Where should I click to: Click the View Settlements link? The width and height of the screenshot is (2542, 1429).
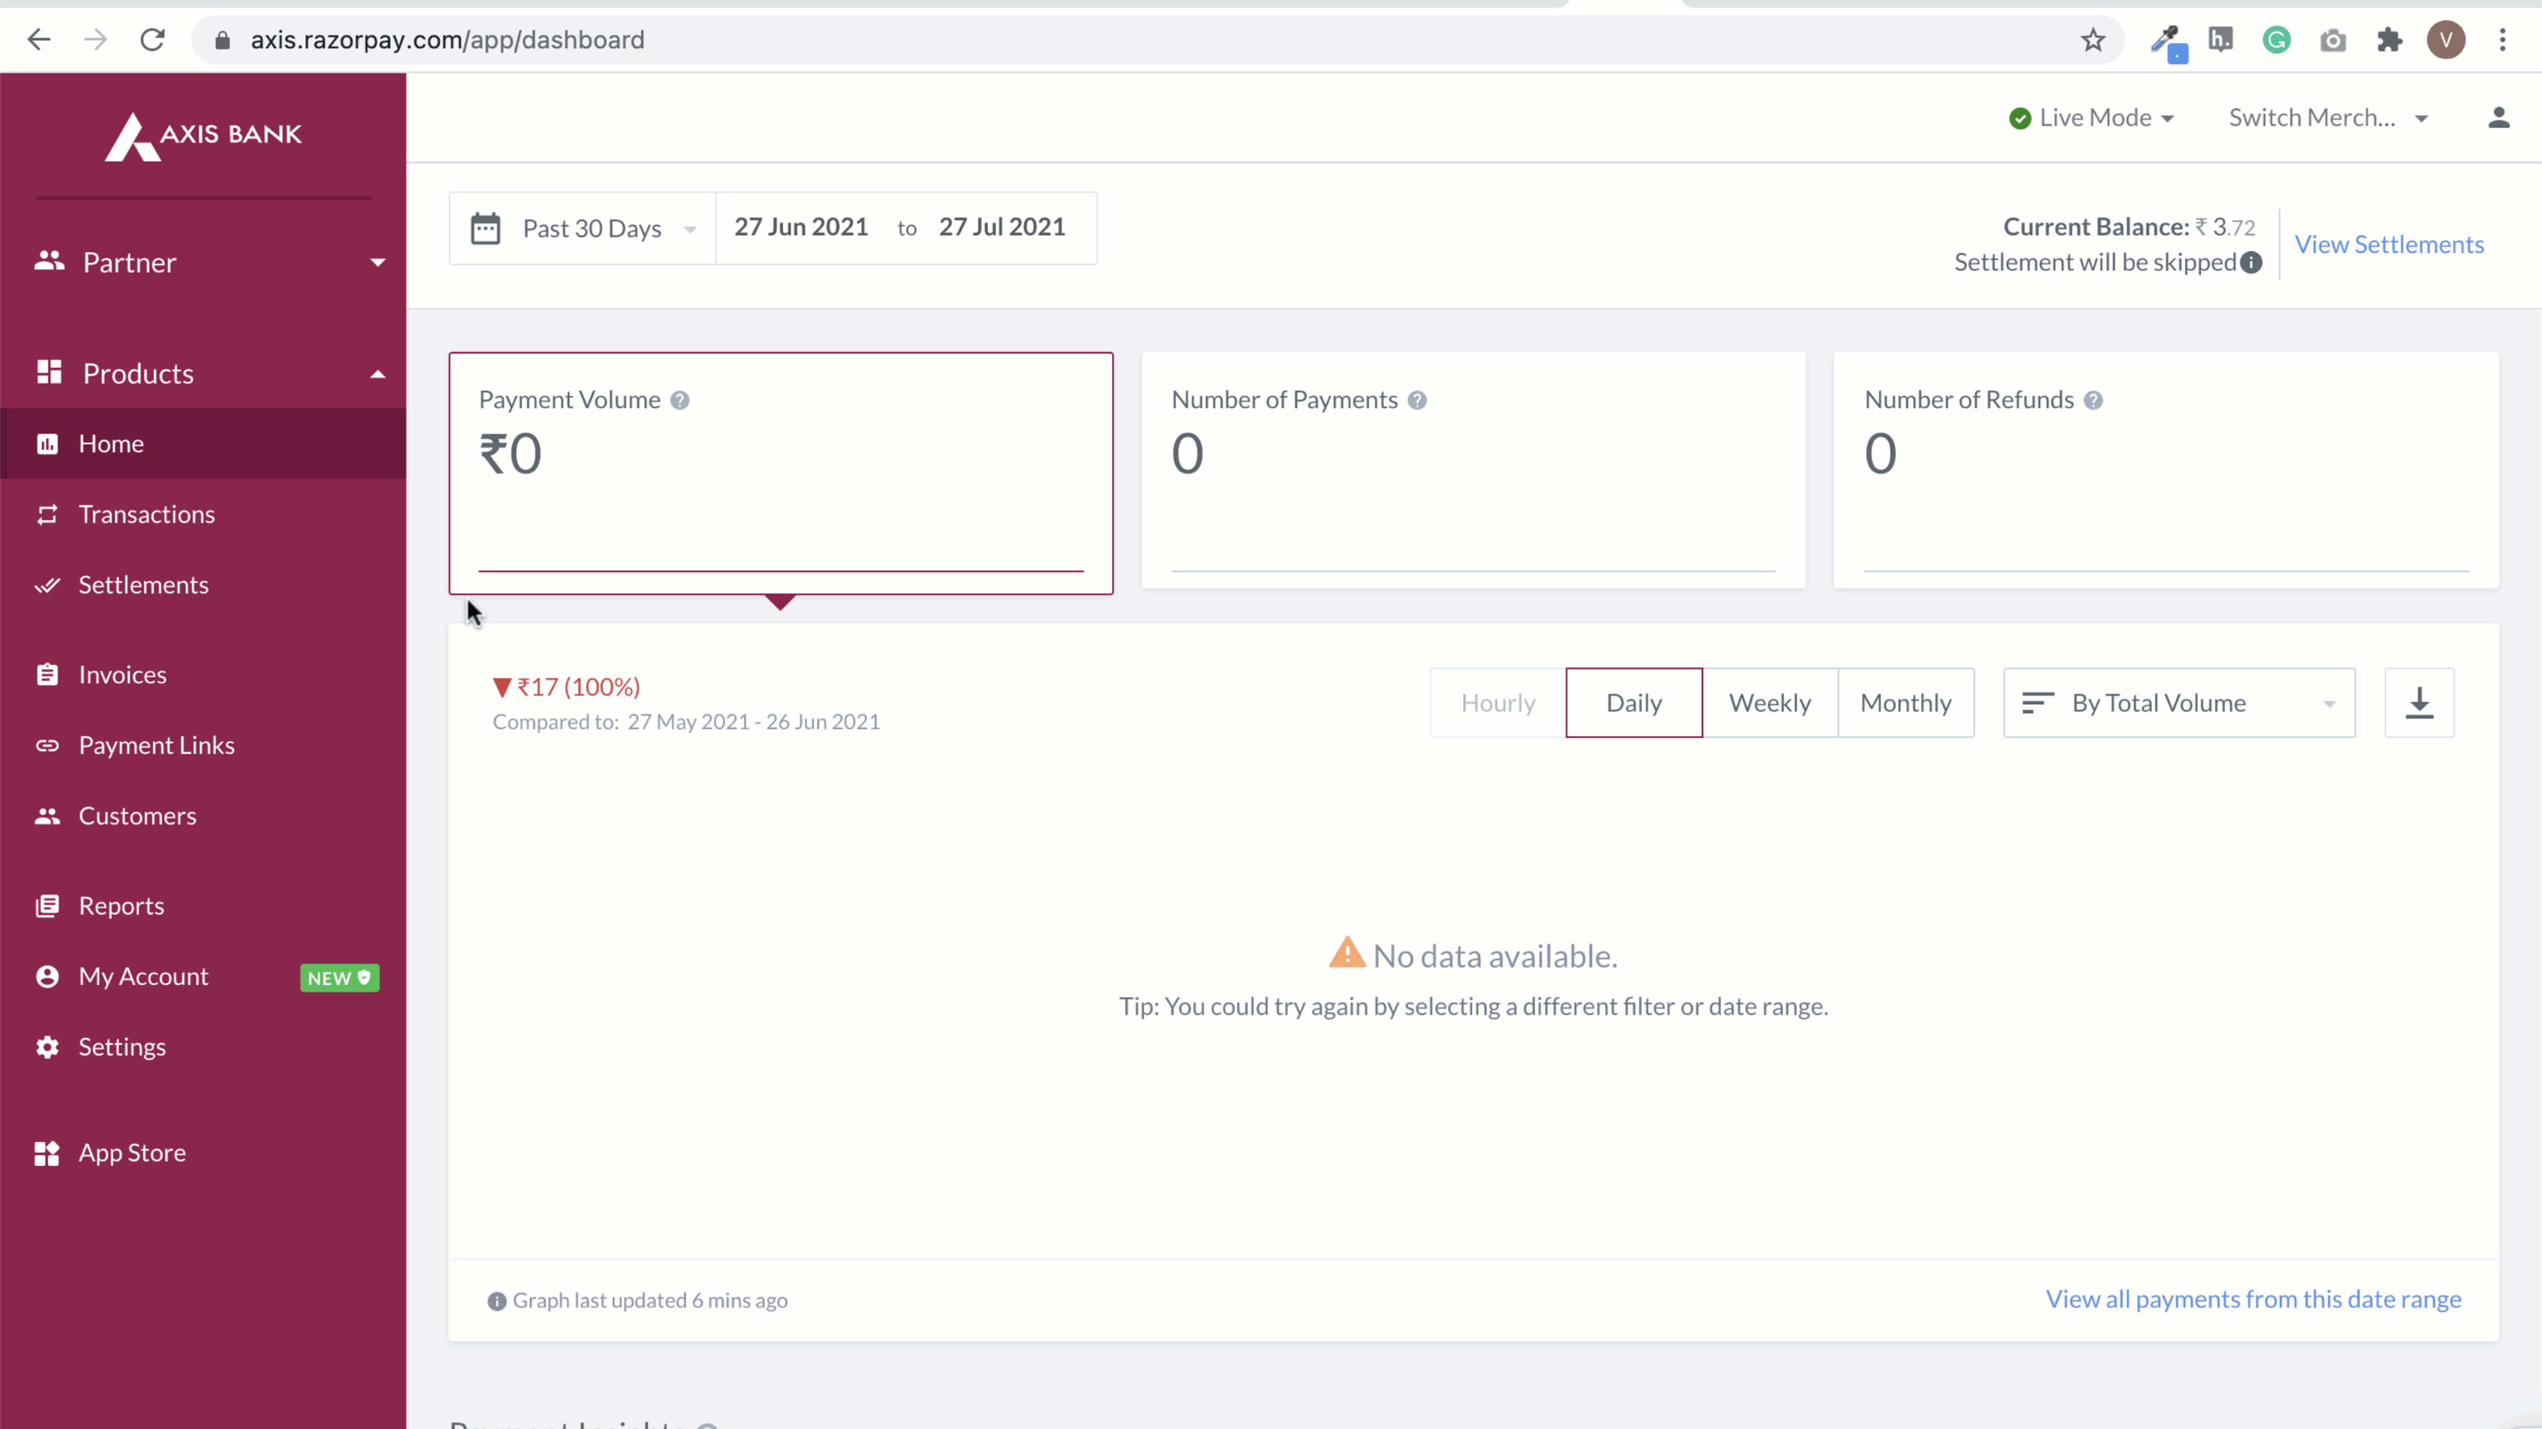point(2388,245)
